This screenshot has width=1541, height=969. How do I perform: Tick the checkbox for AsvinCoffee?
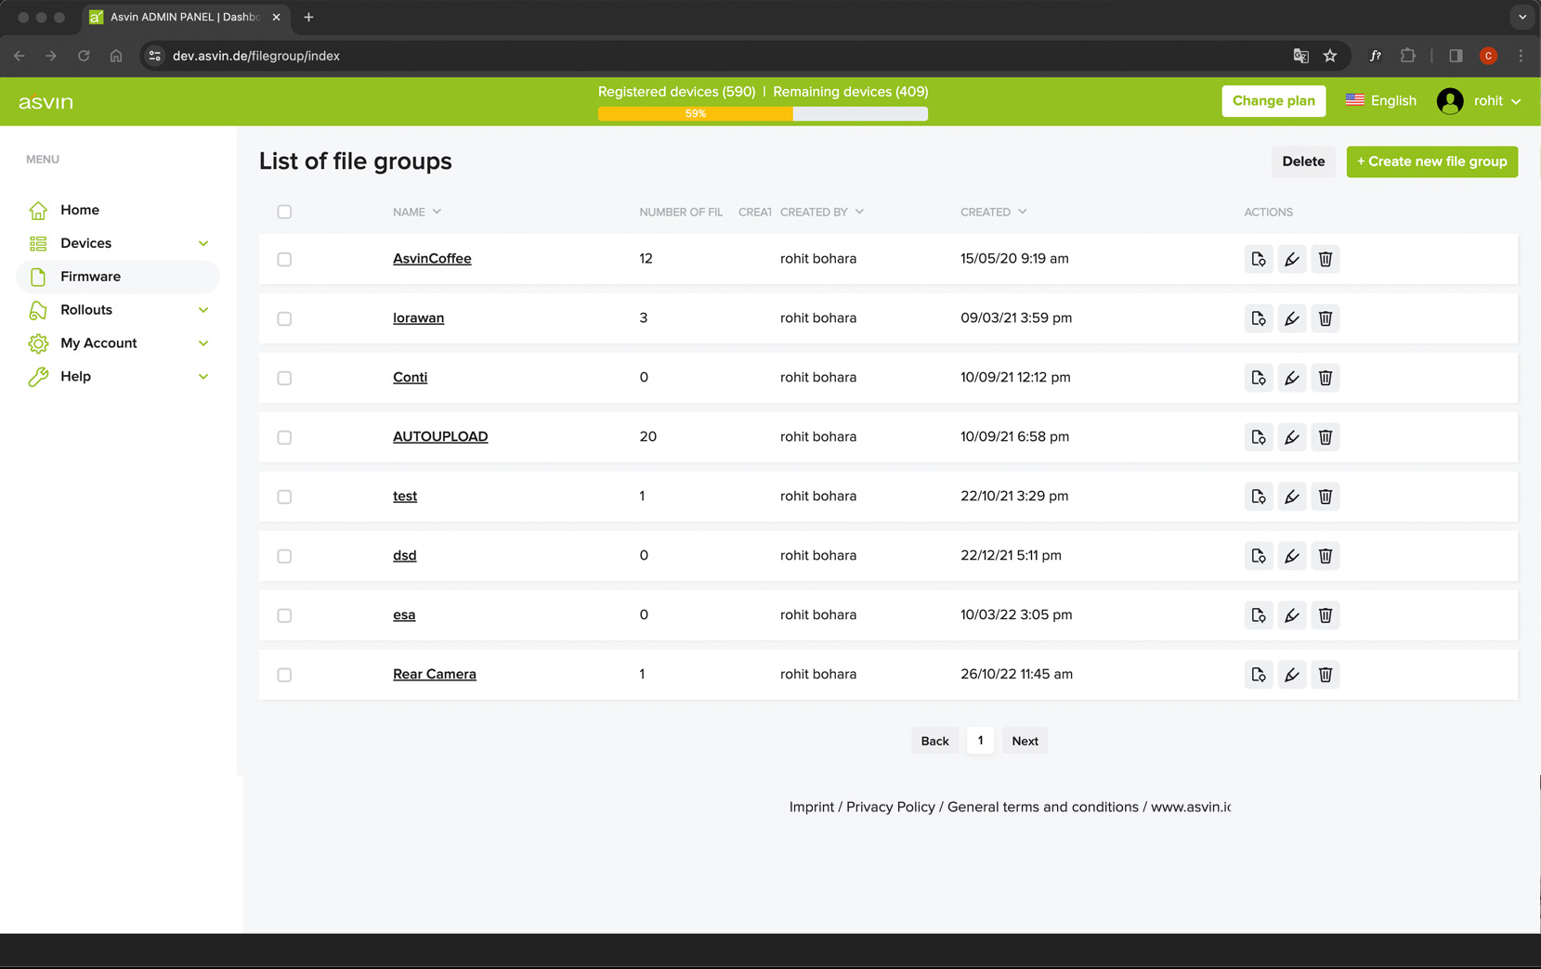click(284, 259)
